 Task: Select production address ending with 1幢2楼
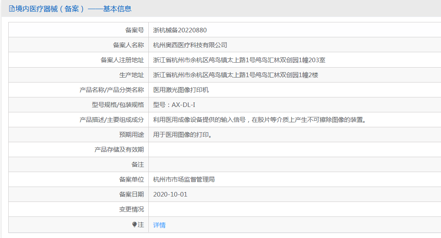[x=235, y=75]
